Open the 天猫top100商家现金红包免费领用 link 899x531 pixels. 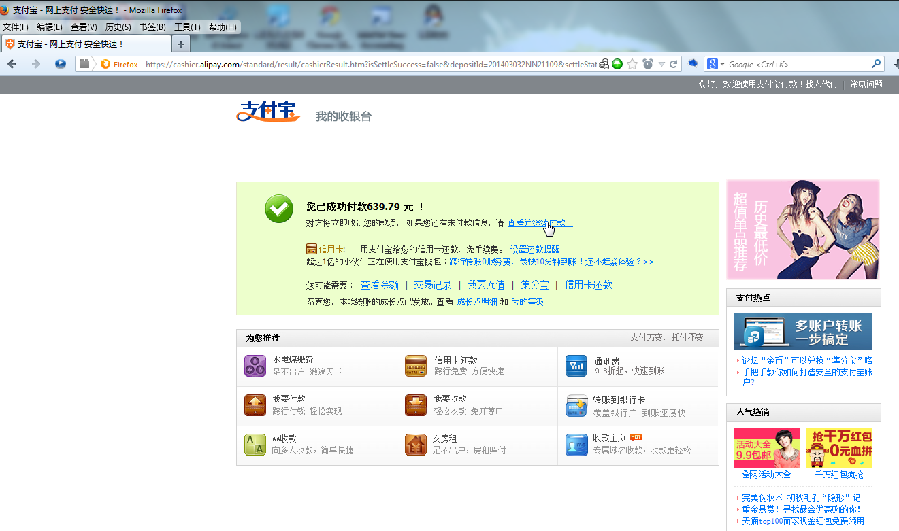[x=803, y=521]
